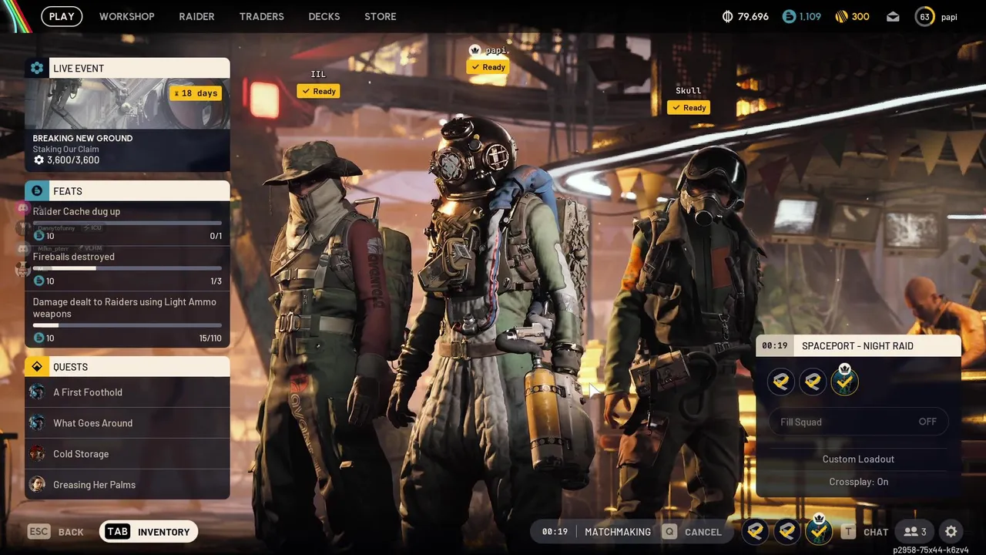The image size is (986, 555).
Task: Select Custom Loadout option
Action: click(858, 459)
